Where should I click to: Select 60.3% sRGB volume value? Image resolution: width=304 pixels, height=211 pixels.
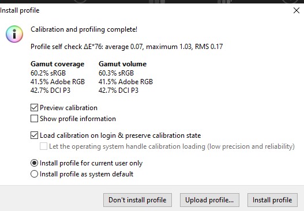coord(116,73)
